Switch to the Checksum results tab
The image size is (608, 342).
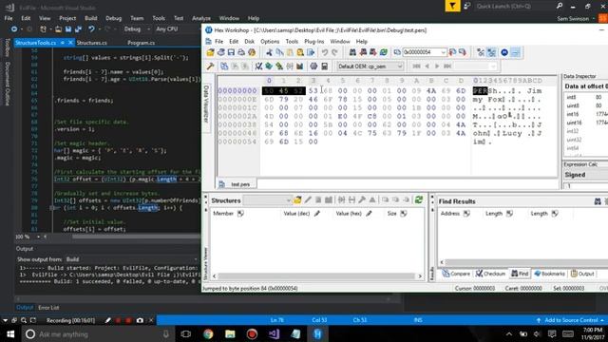490,274
